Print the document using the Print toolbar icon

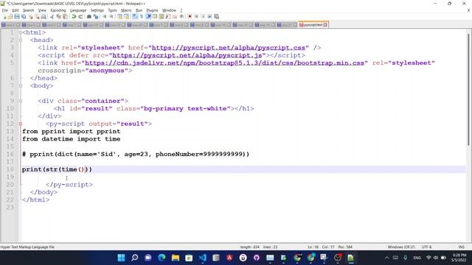pyautogui.click(x=44, y=16)
